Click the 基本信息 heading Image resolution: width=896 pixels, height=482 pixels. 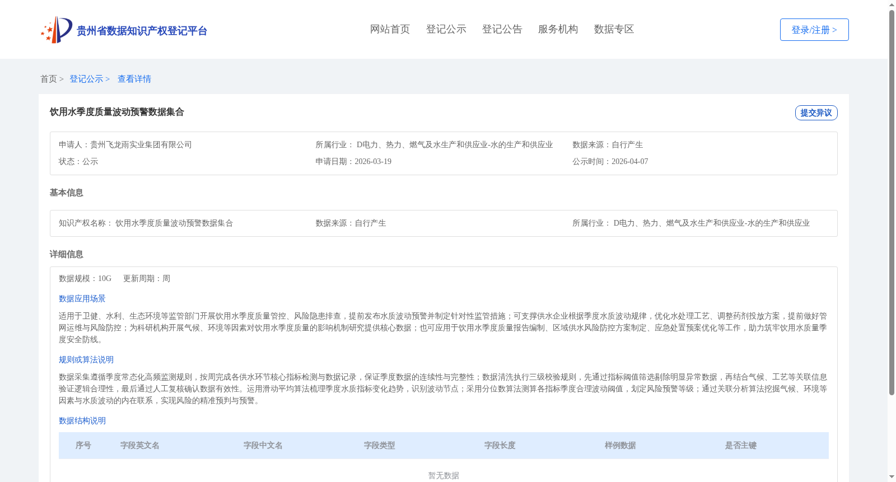[66, 193]
